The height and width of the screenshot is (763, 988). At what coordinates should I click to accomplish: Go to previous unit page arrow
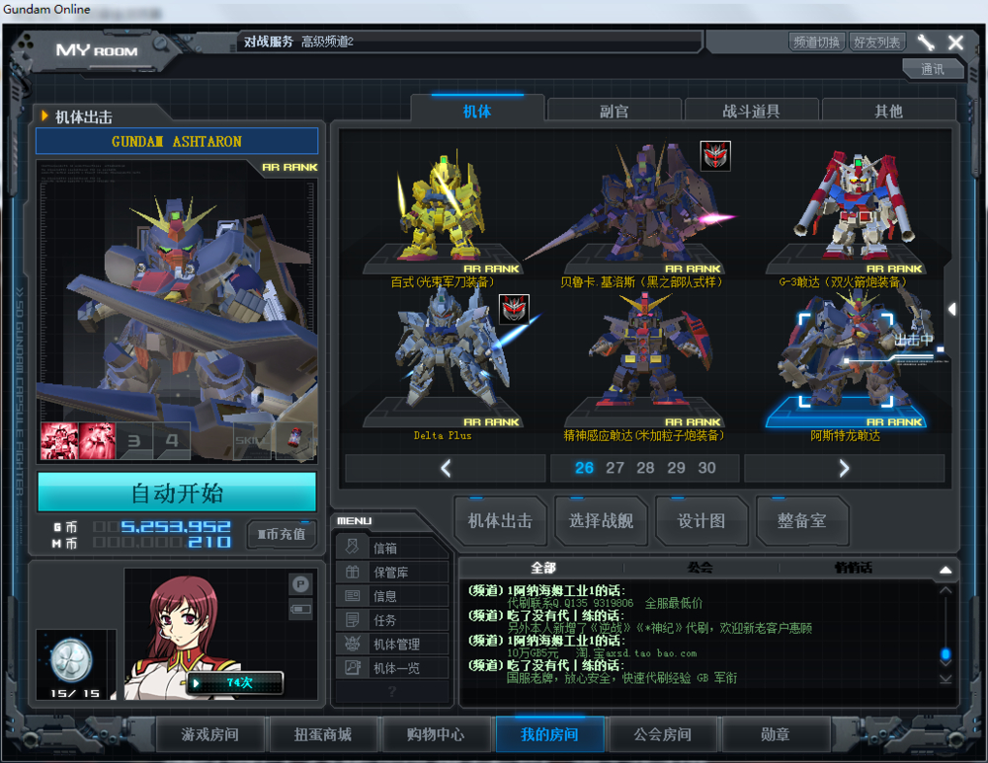(446, 468)
